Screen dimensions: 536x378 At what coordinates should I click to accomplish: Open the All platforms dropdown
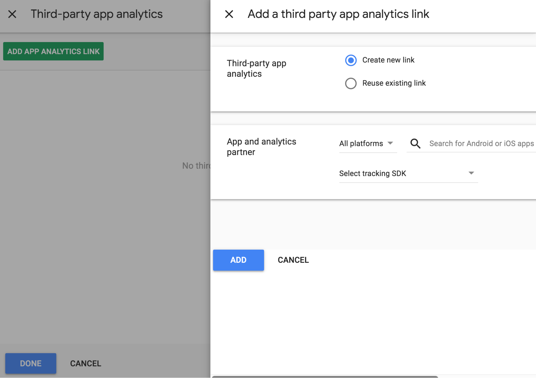tap(368, 144)
